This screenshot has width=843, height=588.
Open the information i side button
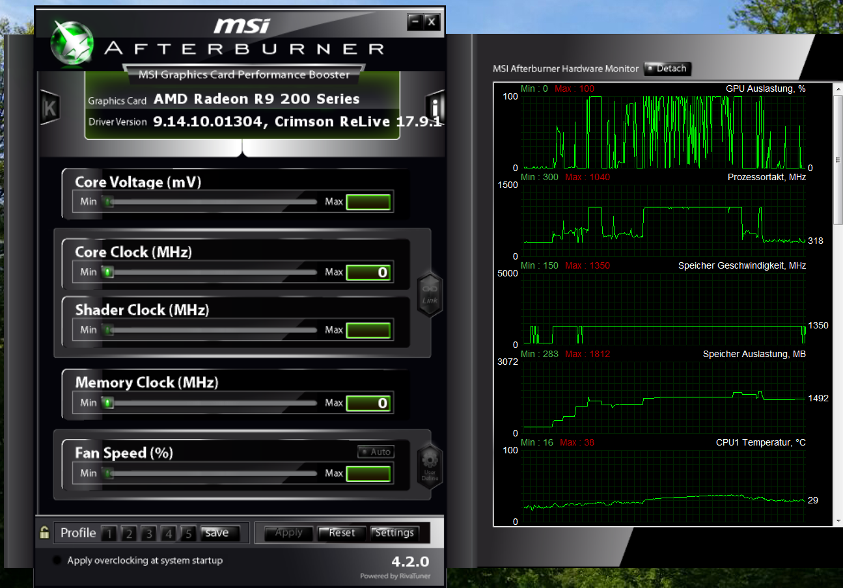(435, 107)
